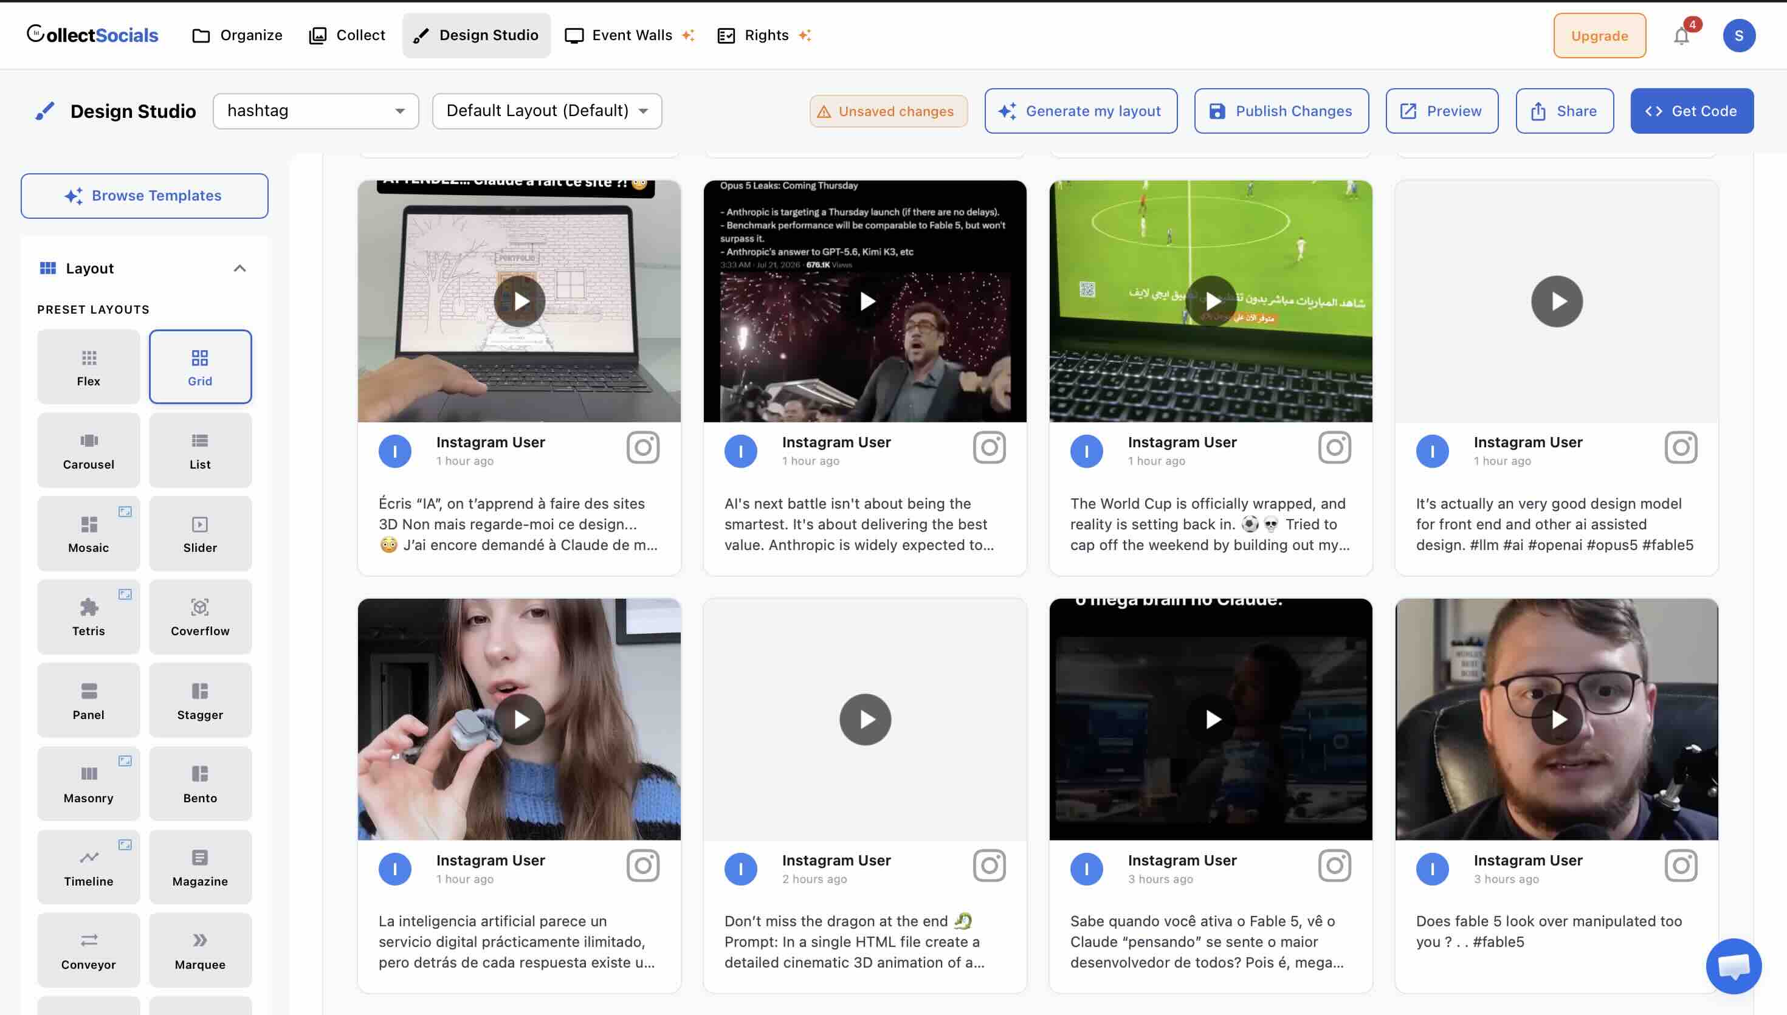This screenshot has width=1787, height=1015.
Task: Click Publish Changes
Action: click(x=1281, y=111)
